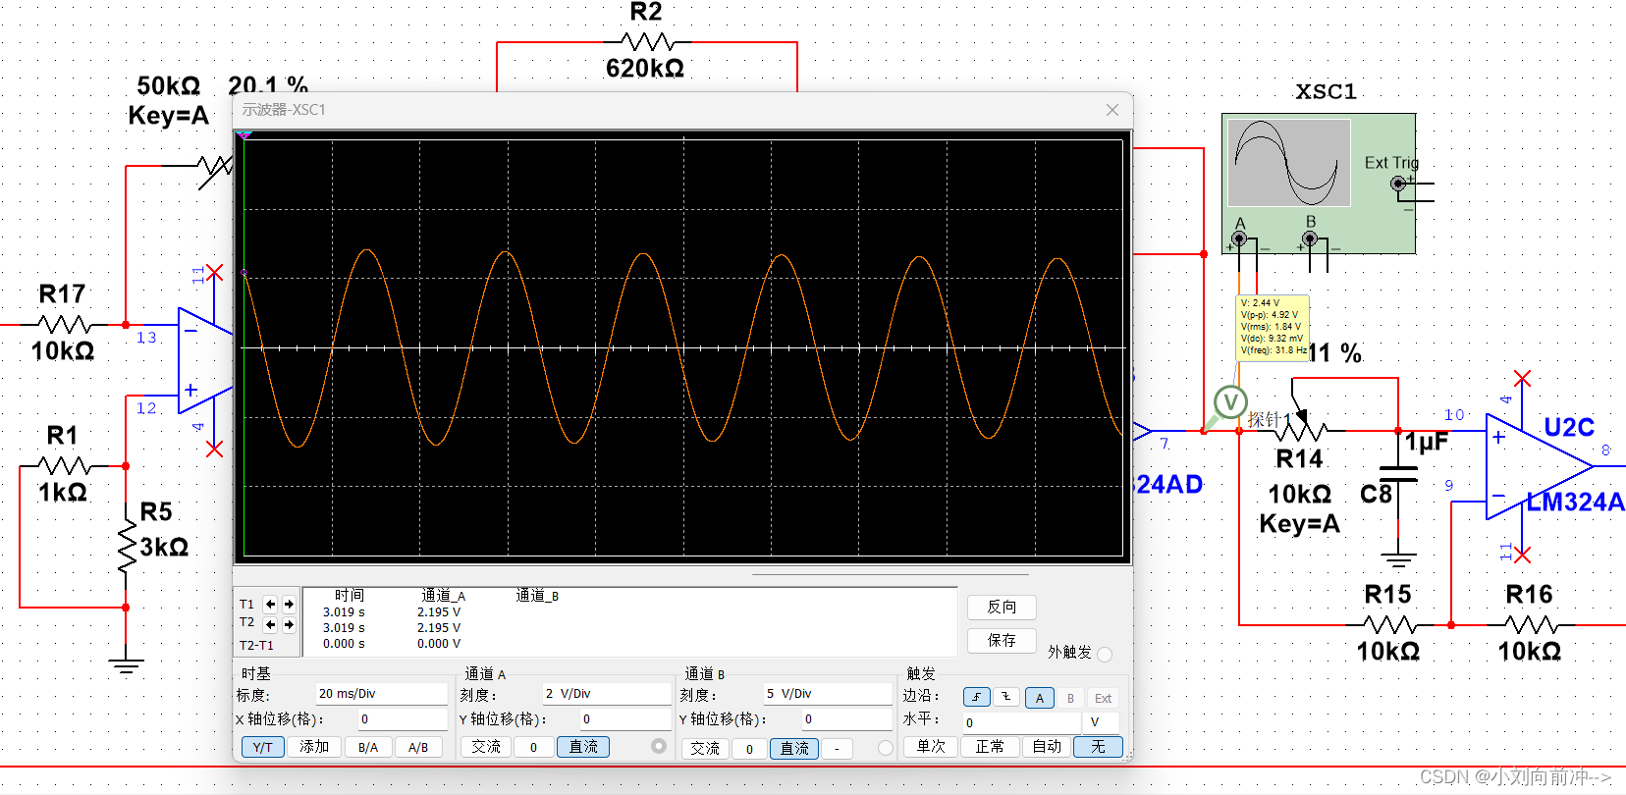Edit X 轴位移 offset field
The width and height of the screenshot is (1626, 795).
click(403, 719)
